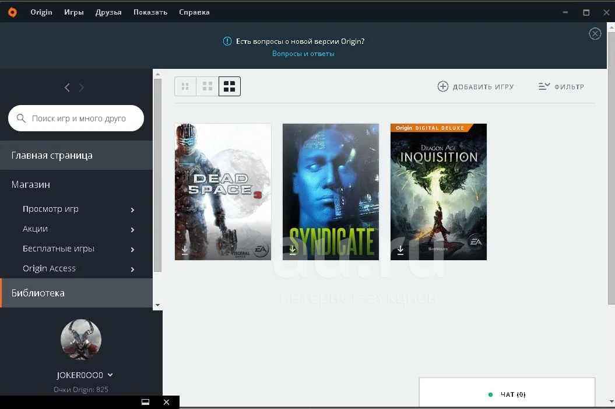
Task: Expand the Просмотр игр submenu arrow
Action: [x=132, y=210]
